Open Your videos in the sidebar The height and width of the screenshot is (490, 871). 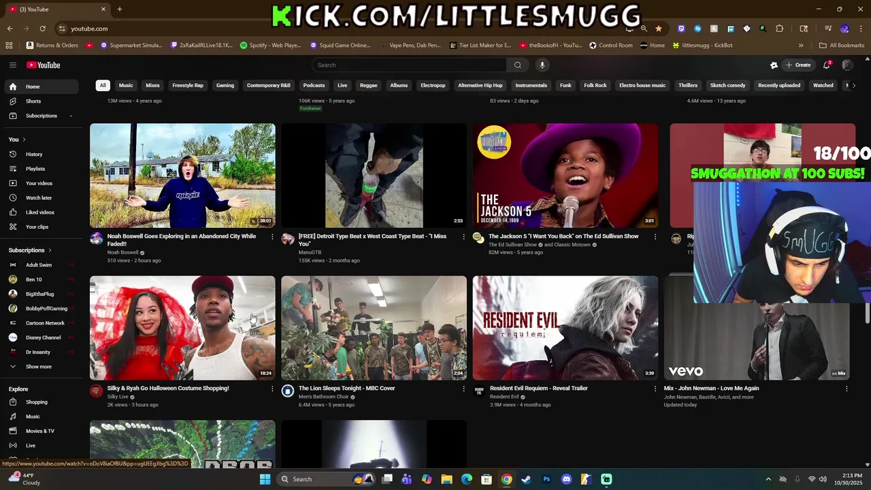[39, 183]
